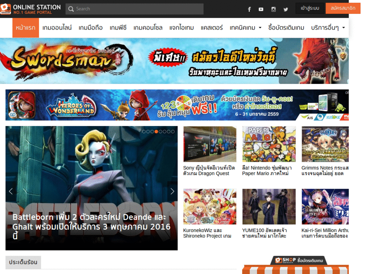Open the แคสเตอร์ menu item
Screen dimensions: 365x274
[x=212, y=28]
